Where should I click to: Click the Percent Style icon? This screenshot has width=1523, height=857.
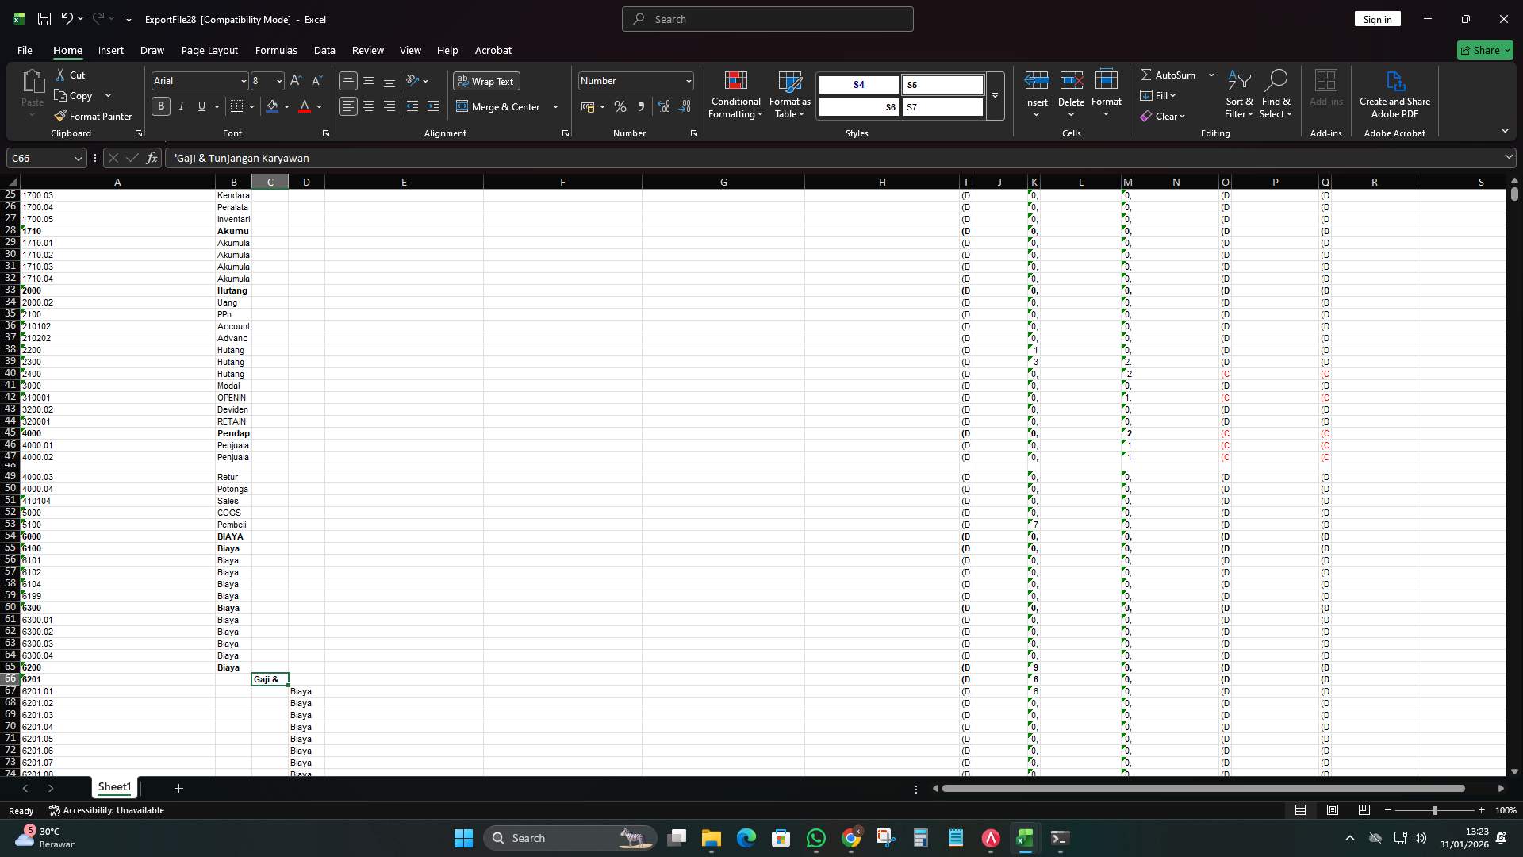[x=620, y=106]
